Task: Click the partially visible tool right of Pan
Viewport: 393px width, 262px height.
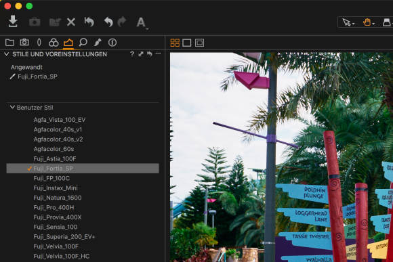Action: pyautogui.click(x=387, y=22)
